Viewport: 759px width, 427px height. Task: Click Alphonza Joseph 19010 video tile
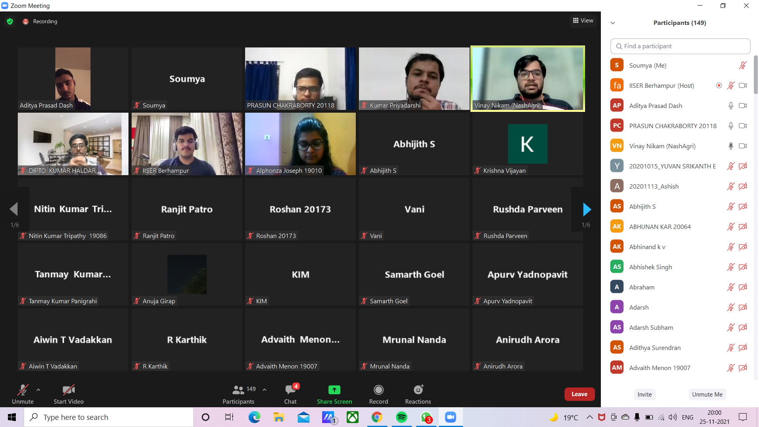300,144
